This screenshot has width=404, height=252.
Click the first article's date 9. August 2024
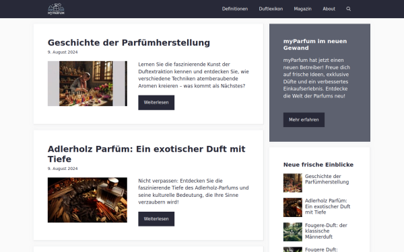(63, 52)
